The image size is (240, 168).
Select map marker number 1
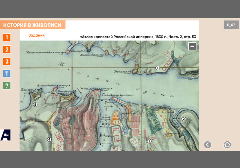[x=157, y=68]
